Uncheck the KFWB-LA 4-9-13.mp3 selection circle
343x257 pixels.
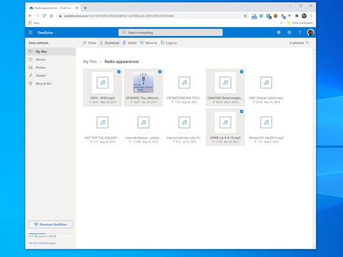point(241,111)
